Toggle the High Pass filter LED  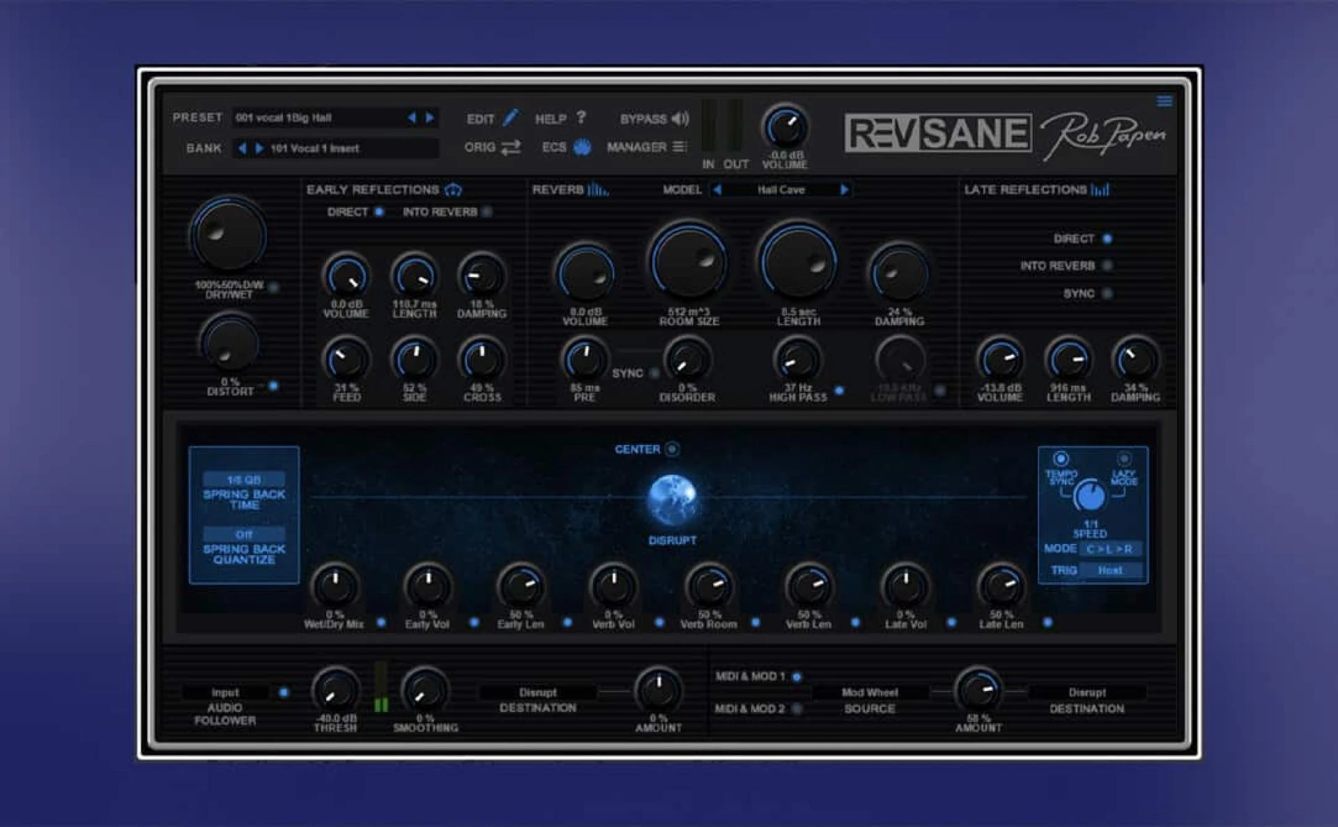pyautogui.click(x=839, y=390)
